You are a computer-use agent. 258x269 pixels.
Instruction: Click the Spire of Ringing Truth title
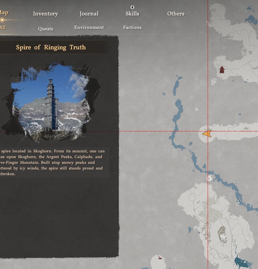click(51, 47)
